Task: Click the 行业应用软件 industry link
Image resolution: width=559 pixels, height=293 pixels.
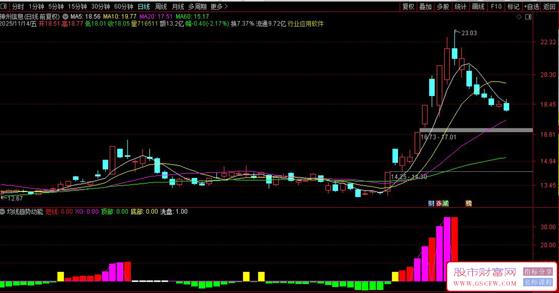Action: point(306,24)
